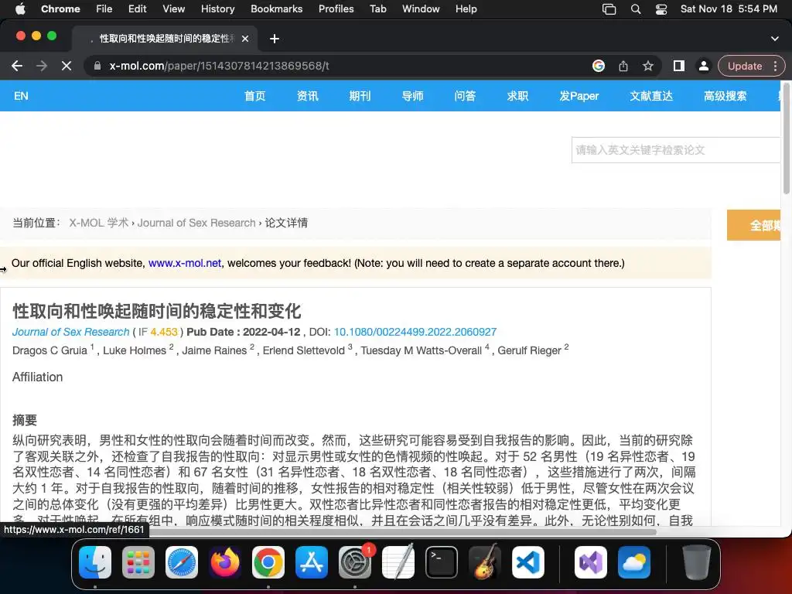Open Chrome three-dot menu
The image size is (792, 594).
click(775, 67)
